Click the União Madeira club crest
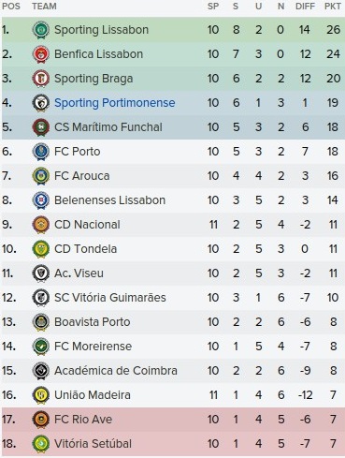 [41, 395]
